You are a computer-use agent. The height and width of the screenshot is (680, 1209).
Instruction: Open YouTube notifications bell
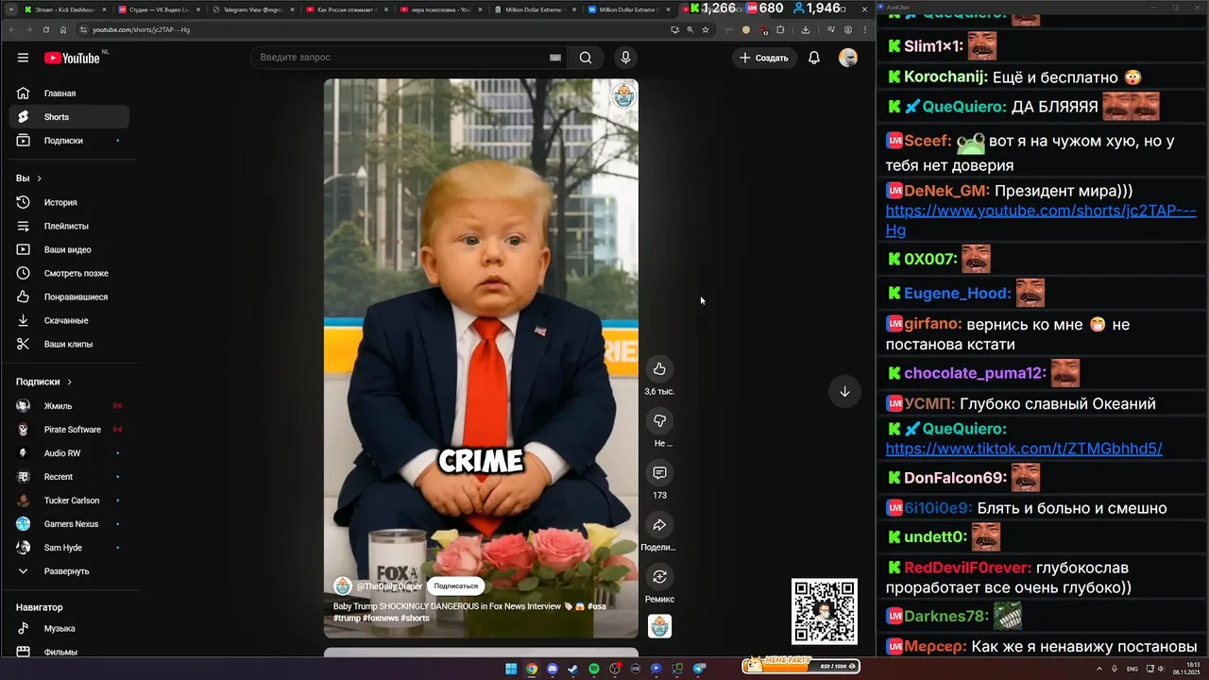(814, 58)
